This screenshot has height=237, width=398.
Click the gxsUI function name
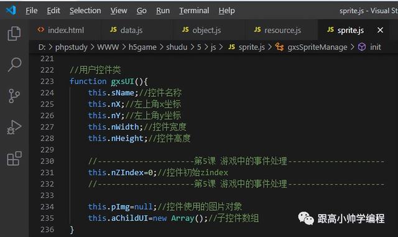(x=123, y=81)
